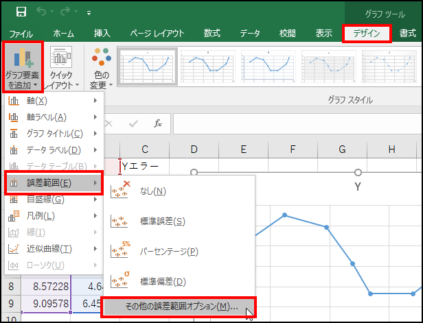Viewport: 423px width, 323px height.
Task: Click the formula bar cancel X icon
Action: point(108,123)
